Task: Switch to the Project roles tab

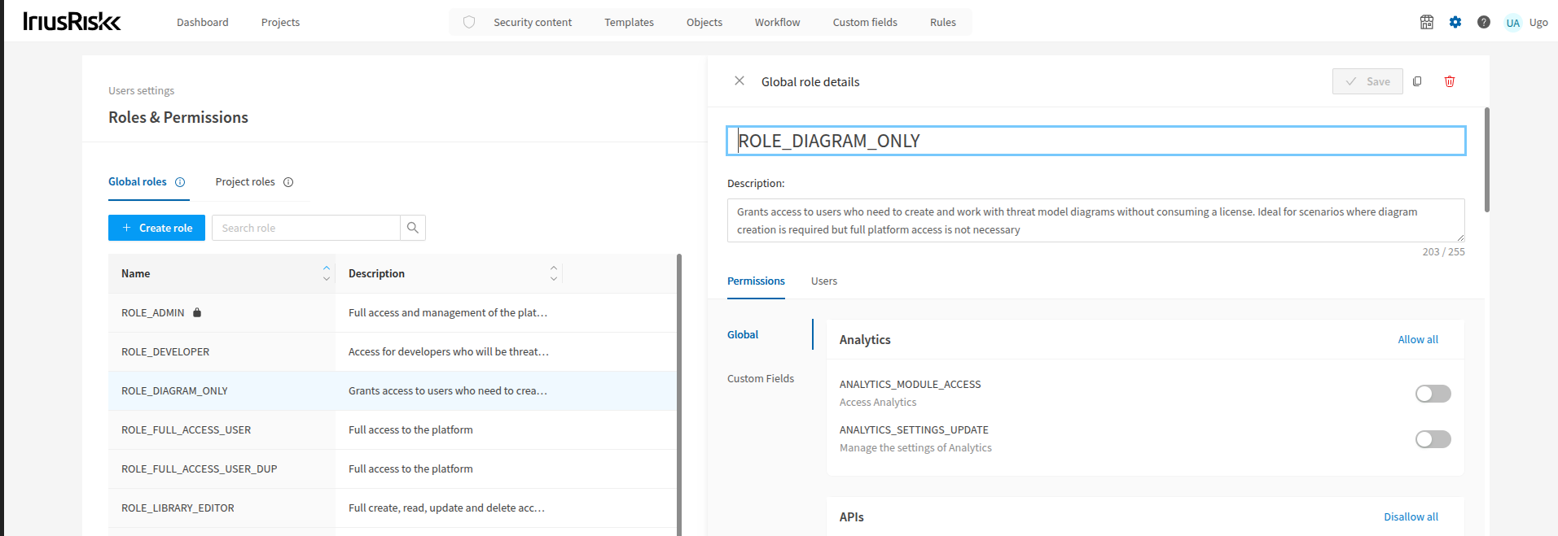Action: [245, 182]
